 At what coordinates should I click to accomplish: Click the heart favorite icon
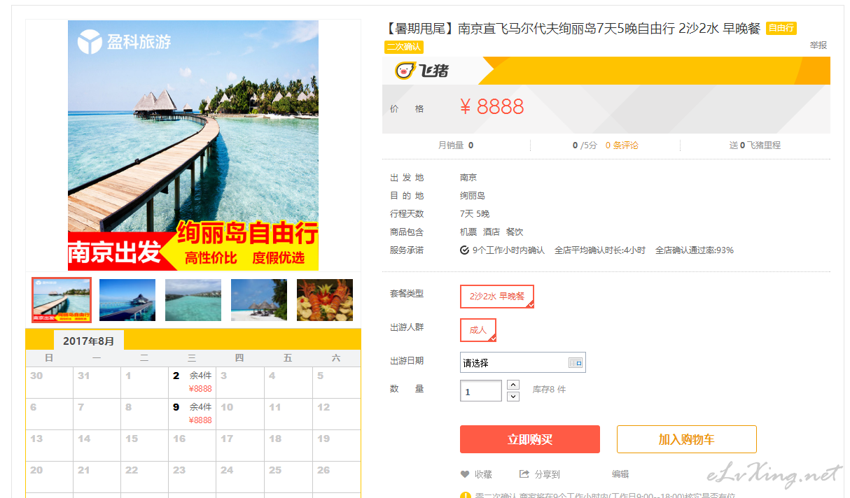click(465, 474)
